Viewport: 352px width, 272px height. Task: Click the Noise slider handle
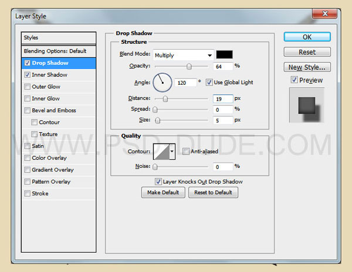155,167
